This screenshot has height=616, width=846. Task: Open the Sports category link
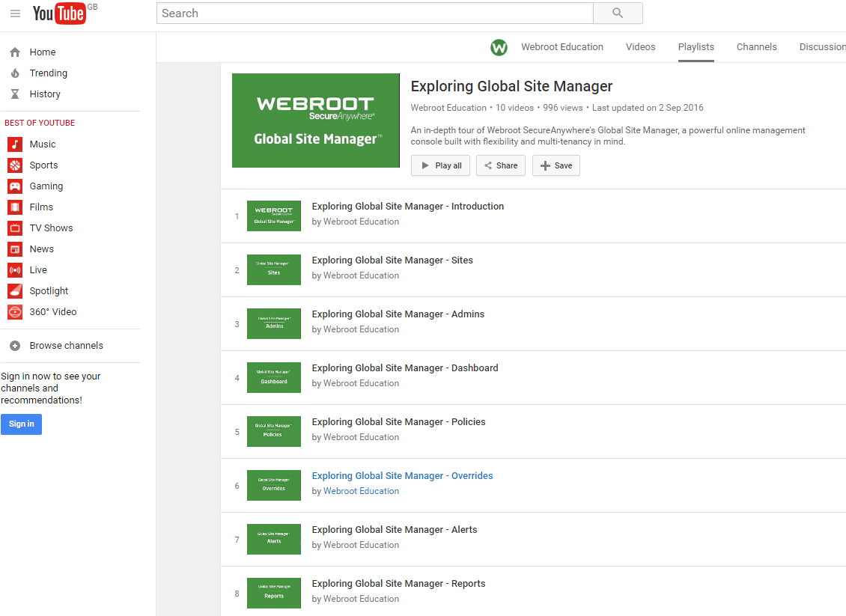[43, 165]
